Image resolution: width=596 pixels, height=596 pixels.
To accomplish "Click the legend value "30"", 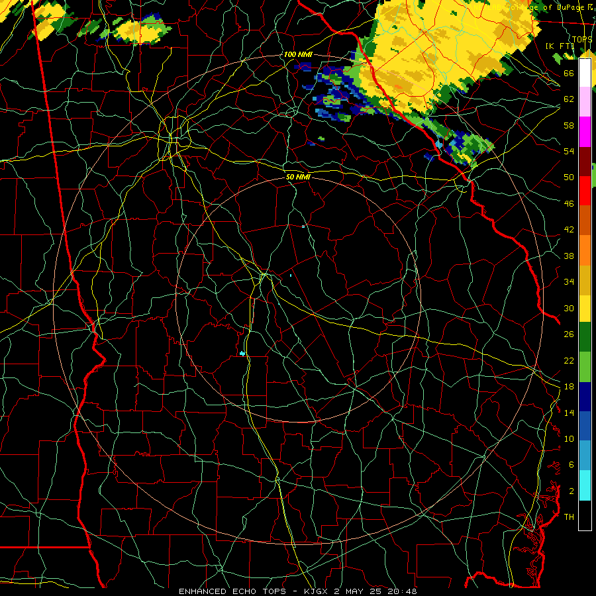I will point(569,308).
